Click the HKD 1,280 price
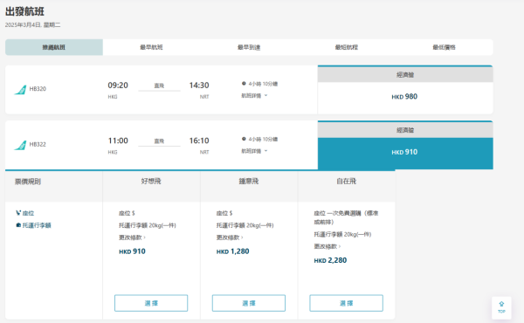This screenshot has width=524, height=323. (x=232, y=251)
